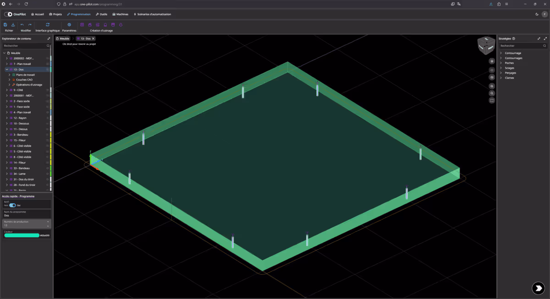Screen dimensions: 550x299
Task: Toggle visibility of 4 - Plan travail
Action: pyautogui.click(x=47, y=112)
